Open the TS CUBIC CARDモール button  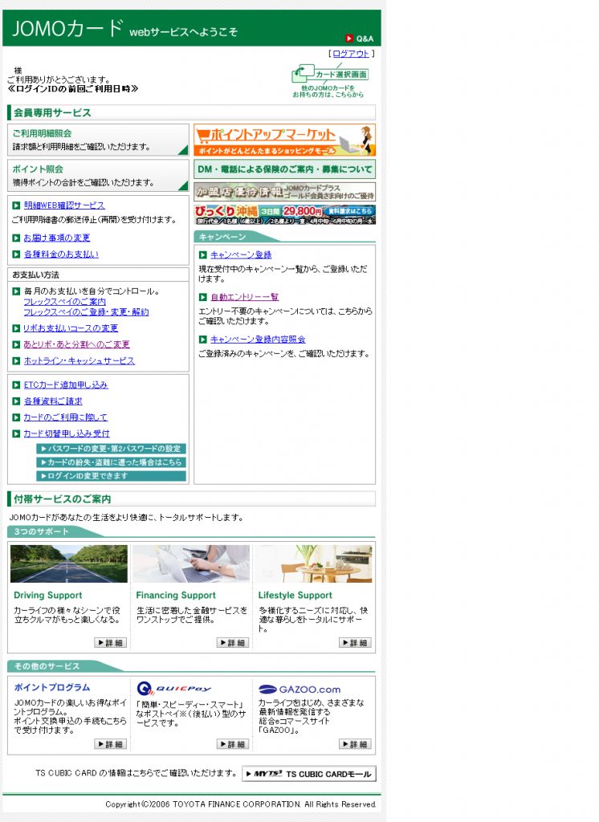[x=309, y=774]
